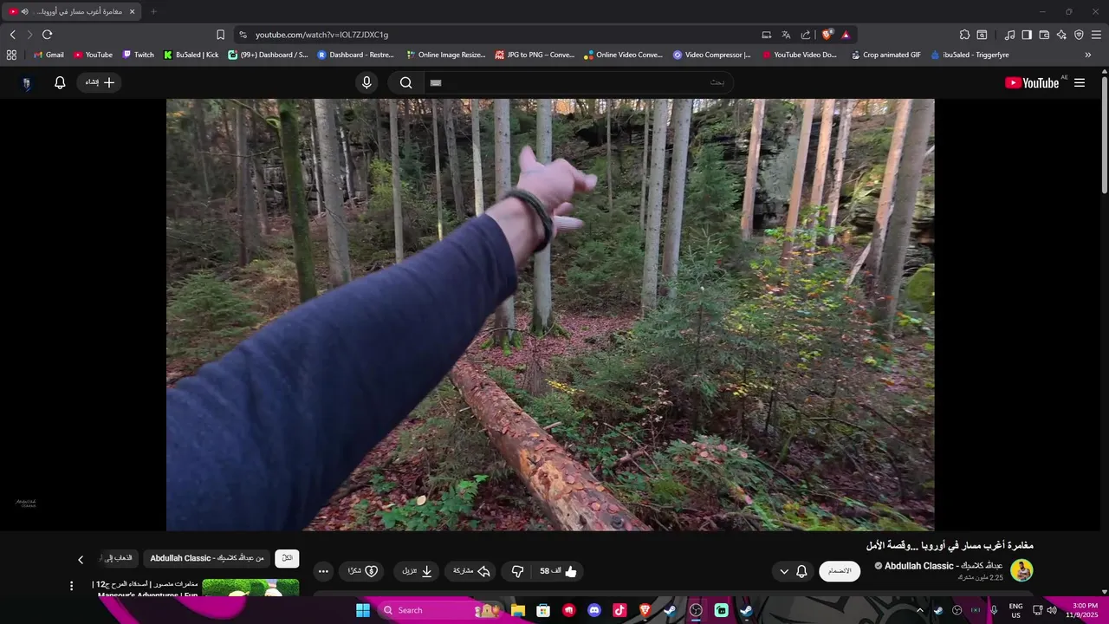The width and height of the screenshot is (1109, 624).
Task: Open the Brave Rewards triangle icon
Action: click(846, 35)
